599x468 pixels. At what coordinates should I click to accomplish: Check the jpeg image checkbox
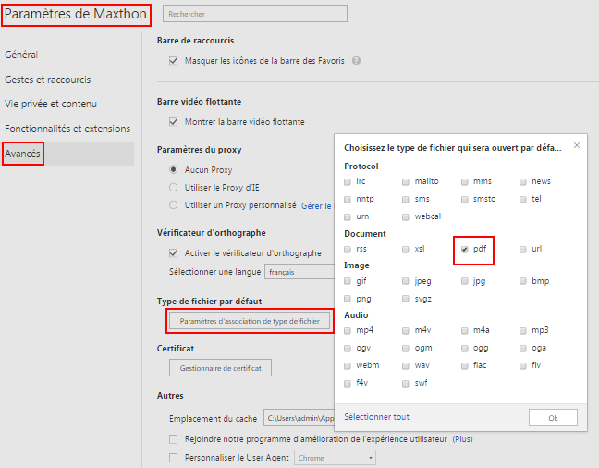(x=406, y=281)
